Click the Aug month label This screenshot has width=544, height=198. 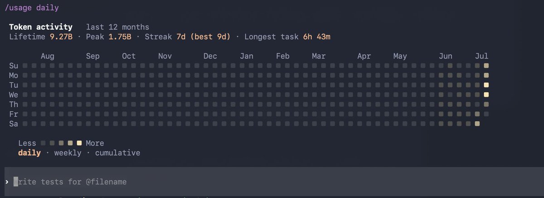48,56
